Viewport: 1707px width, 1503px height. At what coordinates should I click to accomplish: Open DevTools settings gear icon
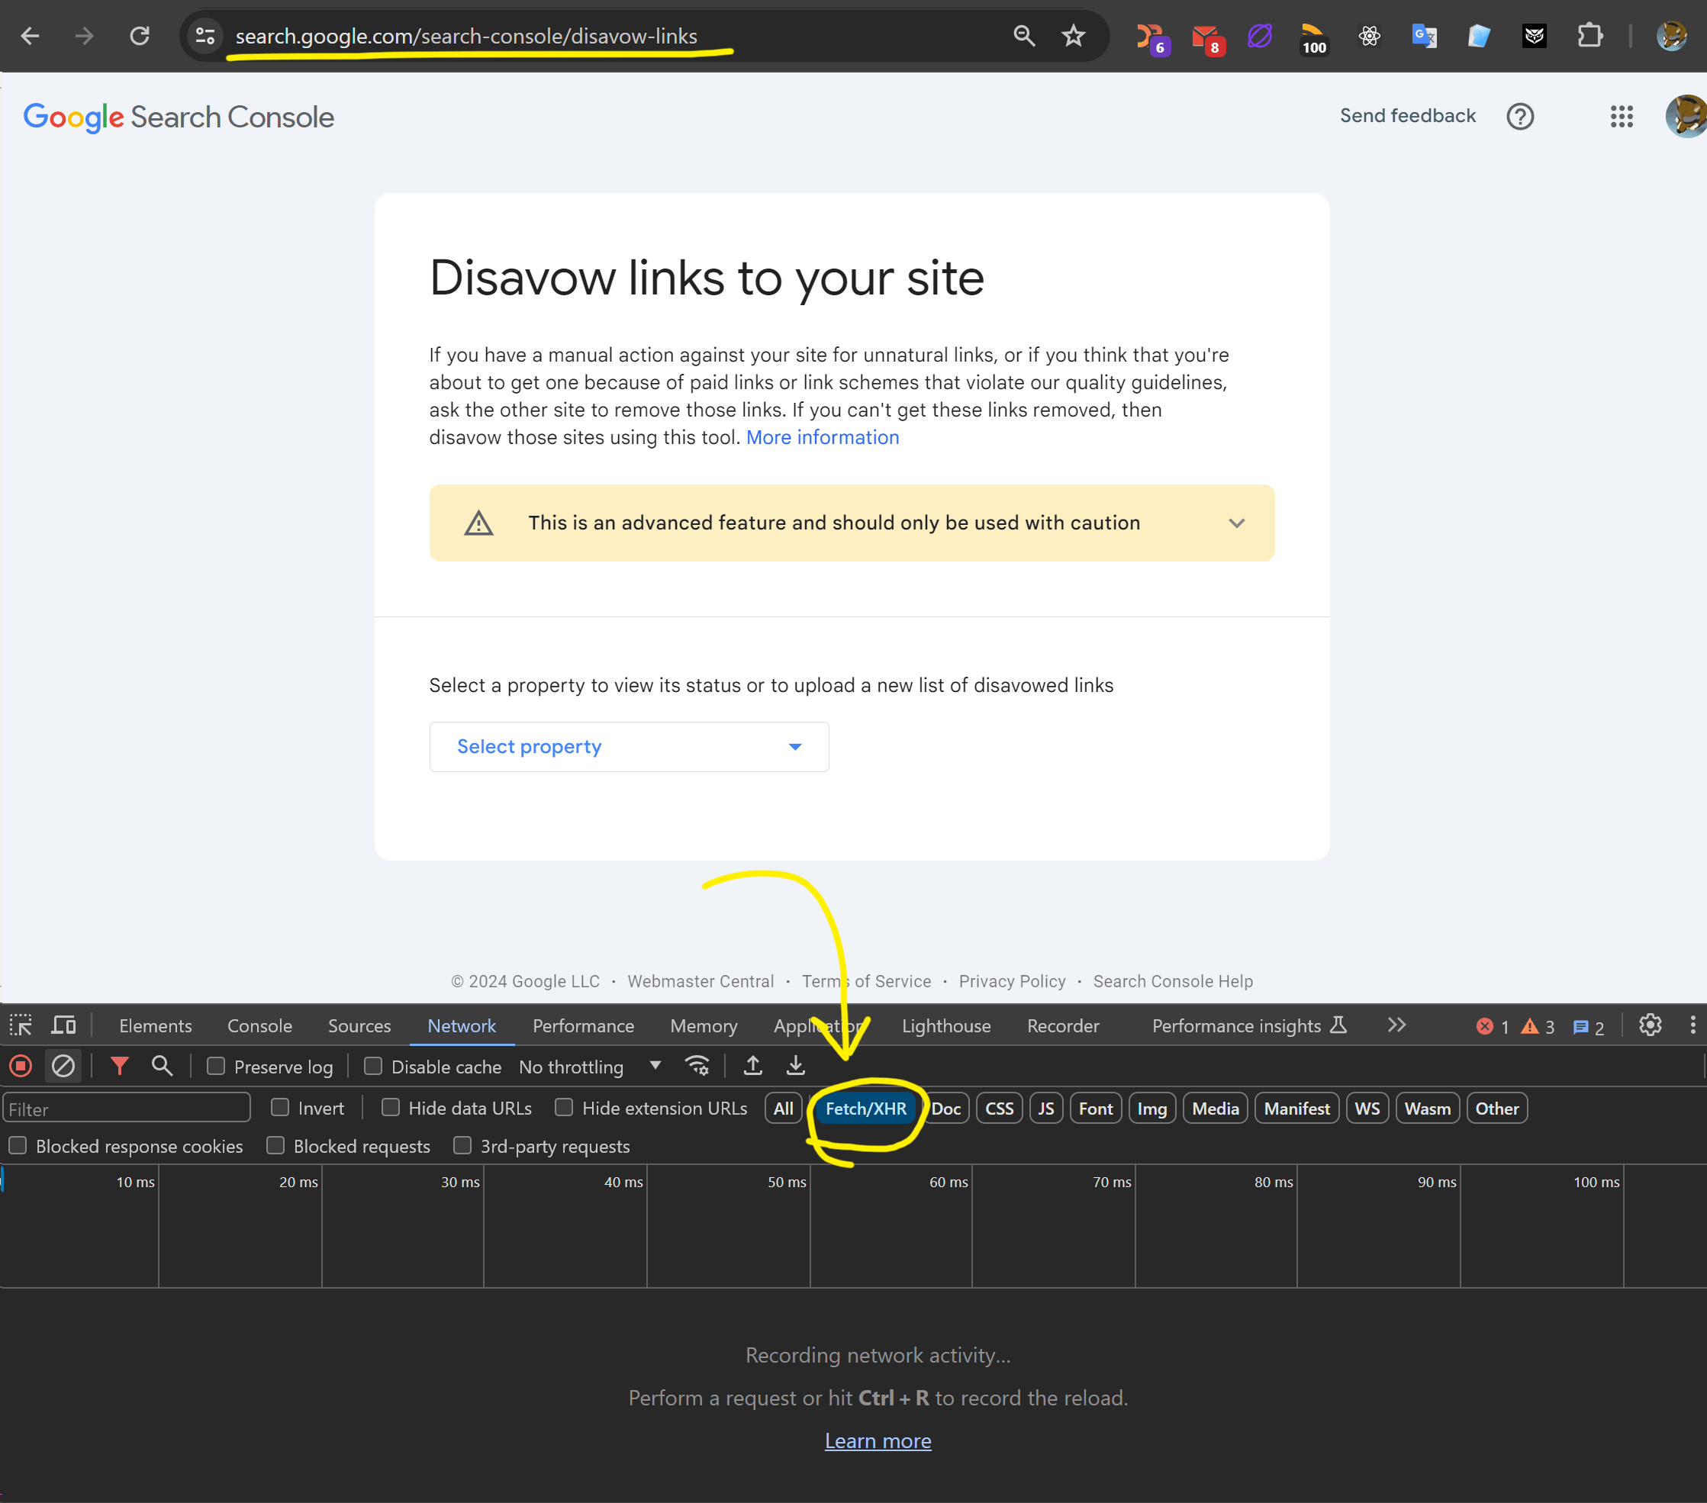1649,1025
